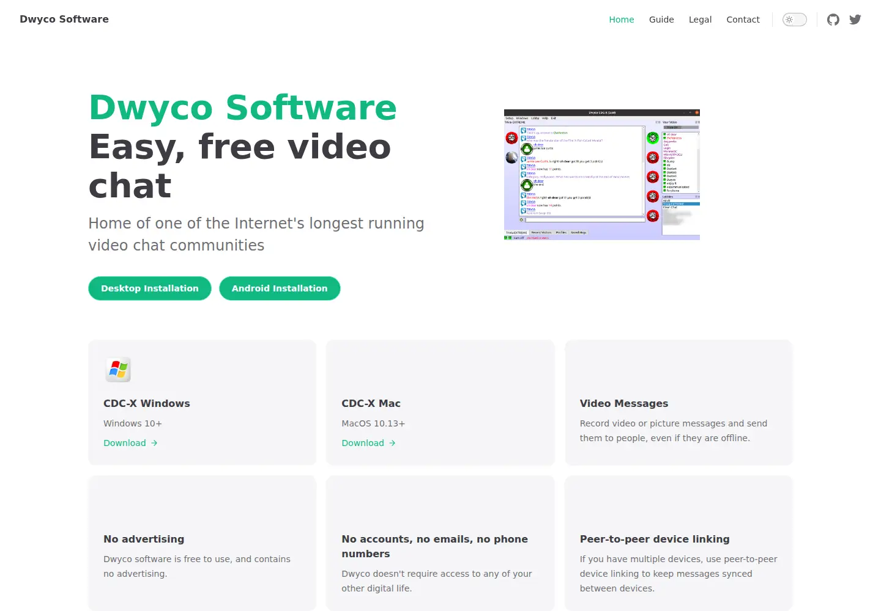Open the Twitter icon link
881x611 pixels.
click(x=855, y=20)
